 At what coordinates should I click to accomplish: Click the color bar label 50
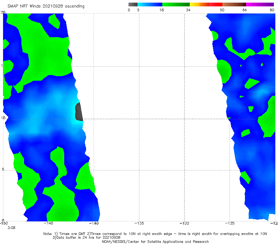222,10
